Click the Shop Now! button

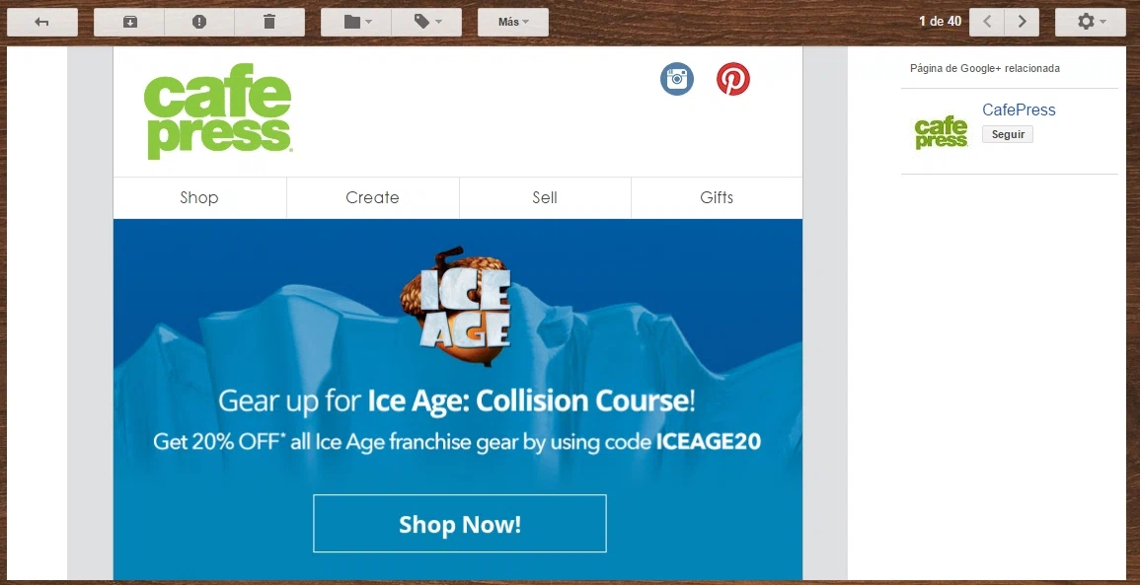460,524
